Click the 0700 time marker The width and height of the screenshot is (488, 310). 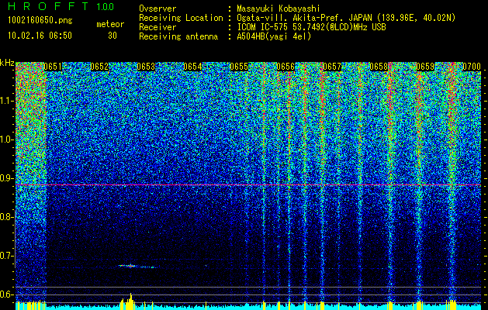coord(472,67)
